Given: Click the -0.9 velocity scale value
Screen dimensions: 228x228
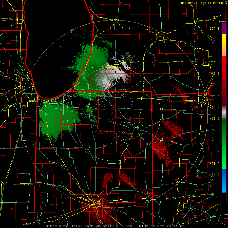Looking at the screenshot, I should (x=216, y=107).
